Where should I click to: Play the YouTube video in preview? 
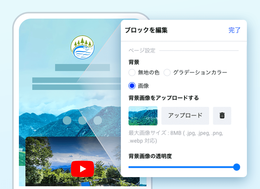(83, 169)
